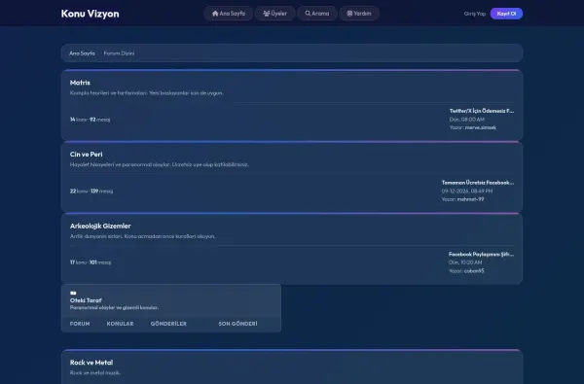Click the Öteki Taraf category title

click(86, 300)
